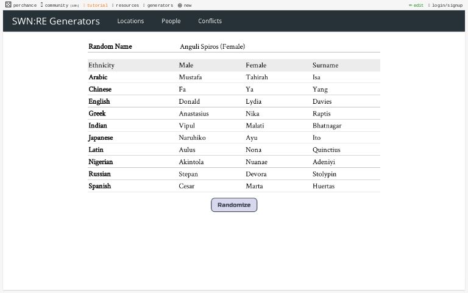Click the Greek surname Raptis
Viewport: 468px width, 293px height.
click(x=322, y=114)
